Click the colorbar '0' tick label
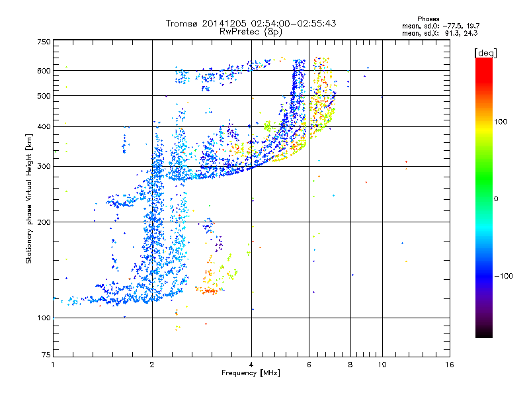This screenshot has height=397, width=529. [x=496, y=198]
